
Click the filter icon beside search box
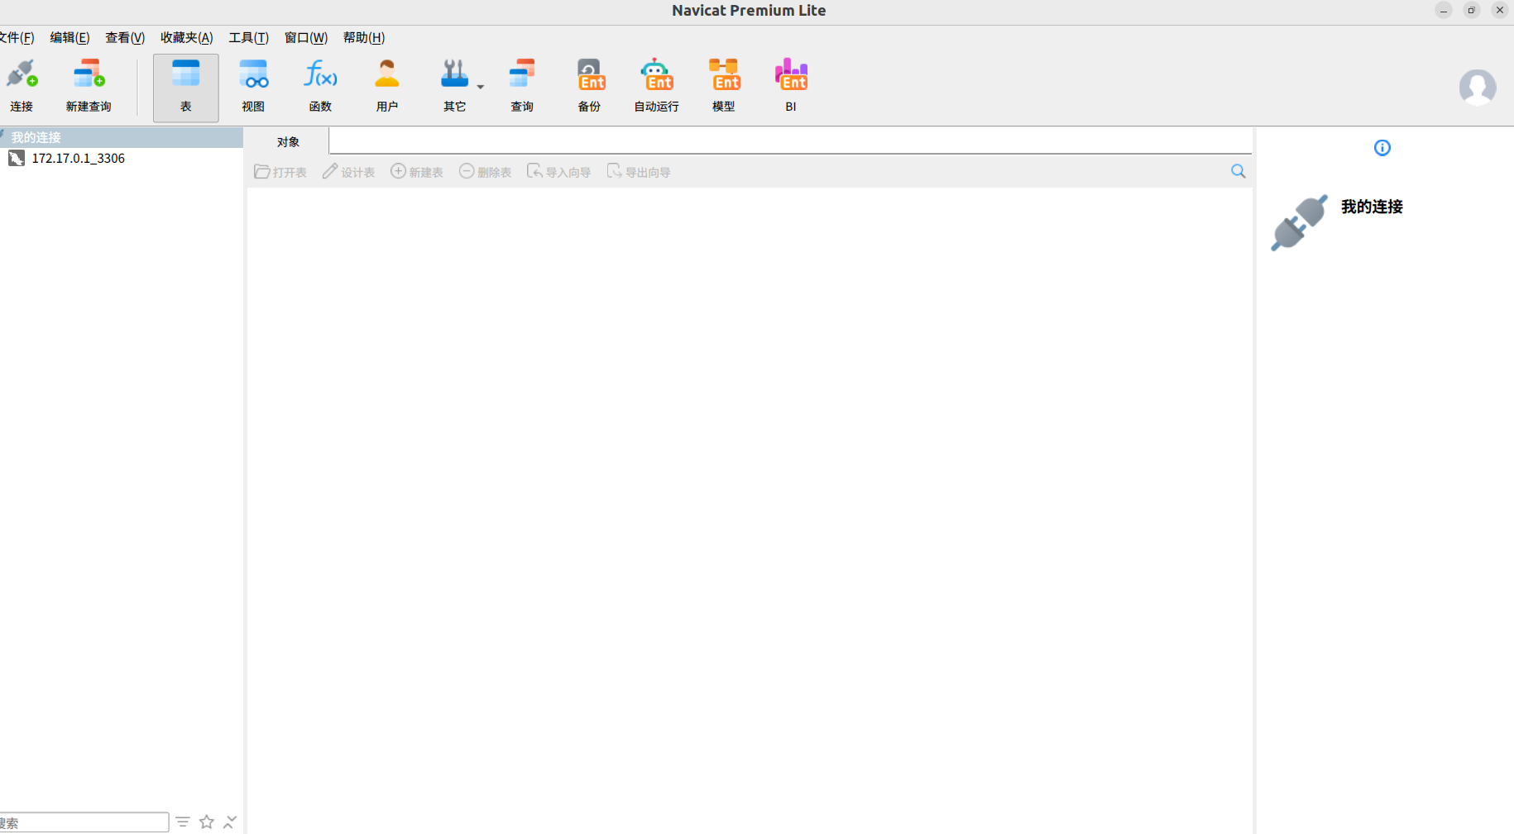tap(183, 822)
